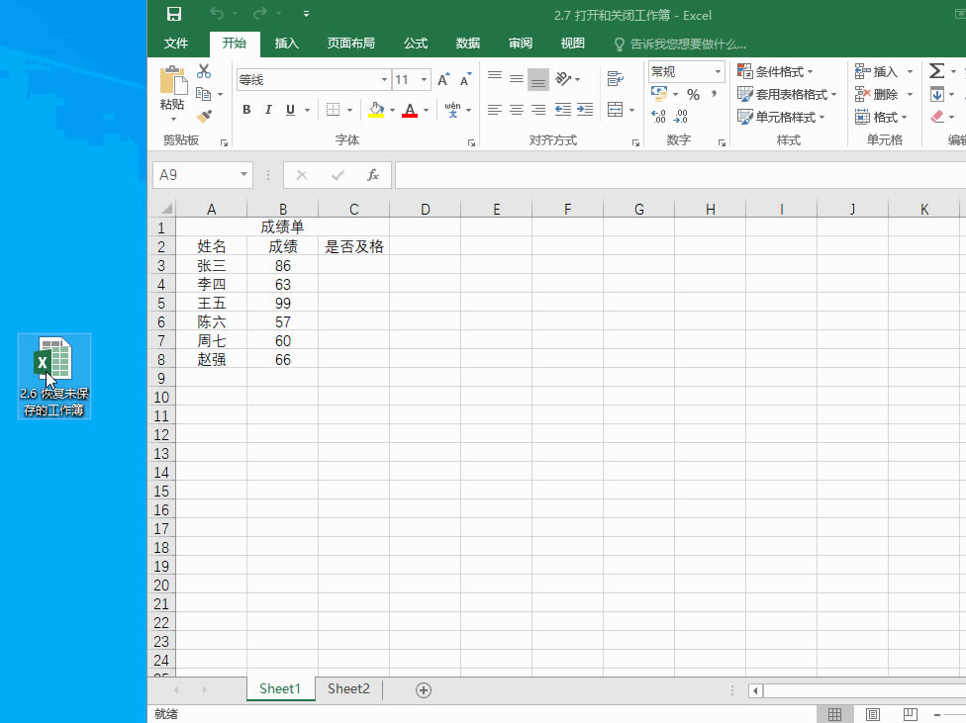The width and height of the screenshot is (966, 723).
Task: Click the Increase Decimal icon in the Number group
Action: click(x=657, y=116)
